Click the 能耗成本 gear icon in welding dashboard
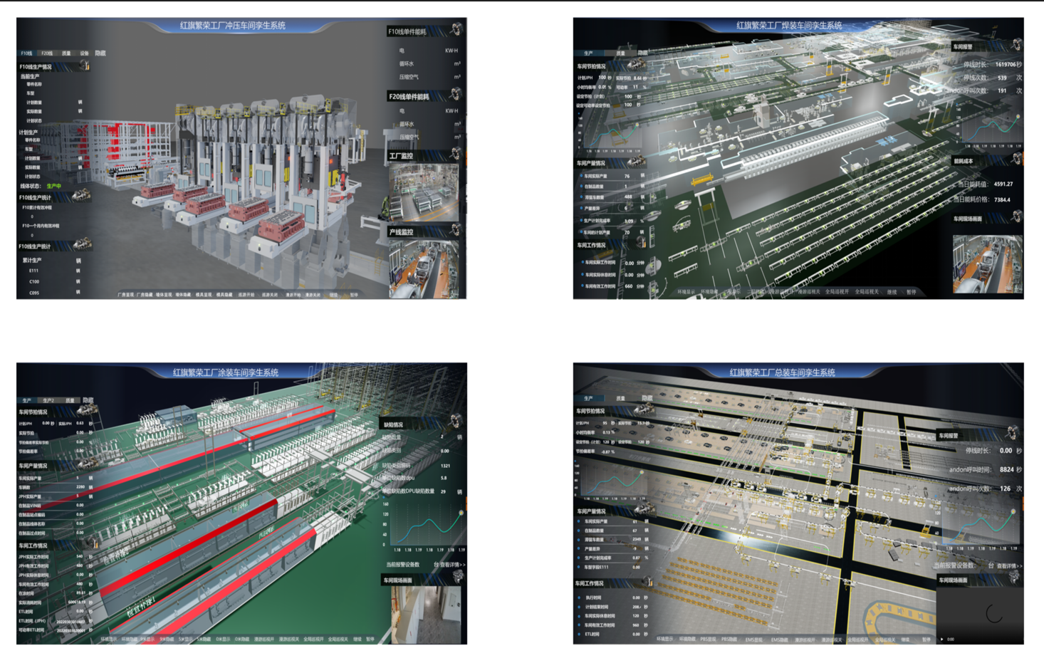Screen dimensions: 1044x663 (x=1017, y=160)
